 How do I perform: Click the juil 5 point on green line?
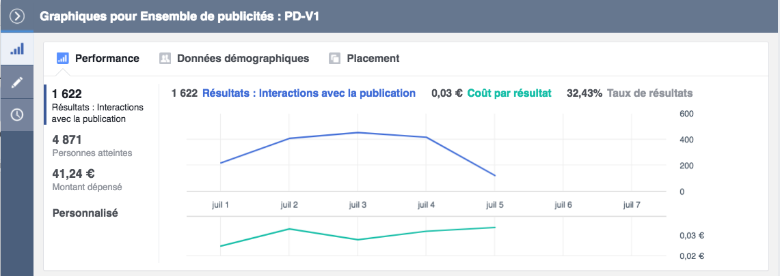point(494,227)
